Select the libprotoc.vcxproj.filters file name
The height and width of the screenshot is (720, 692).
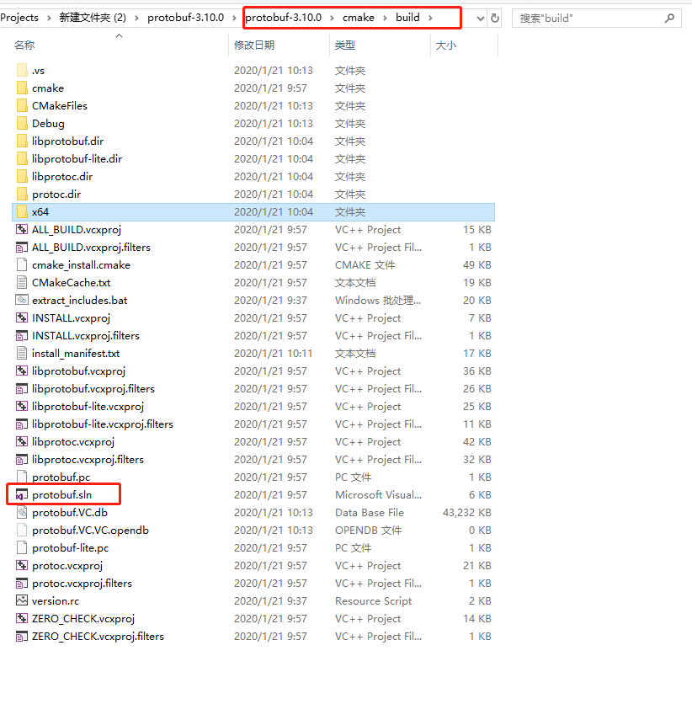(88, 459)
